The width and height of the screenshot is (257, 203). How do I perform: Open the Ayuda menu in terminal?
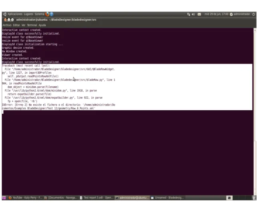(x=42, y=25)
